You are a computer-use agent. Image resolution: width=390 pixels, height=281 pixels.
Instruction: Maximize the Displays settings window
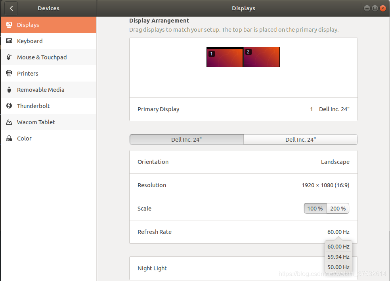click(x=375, y=8)
